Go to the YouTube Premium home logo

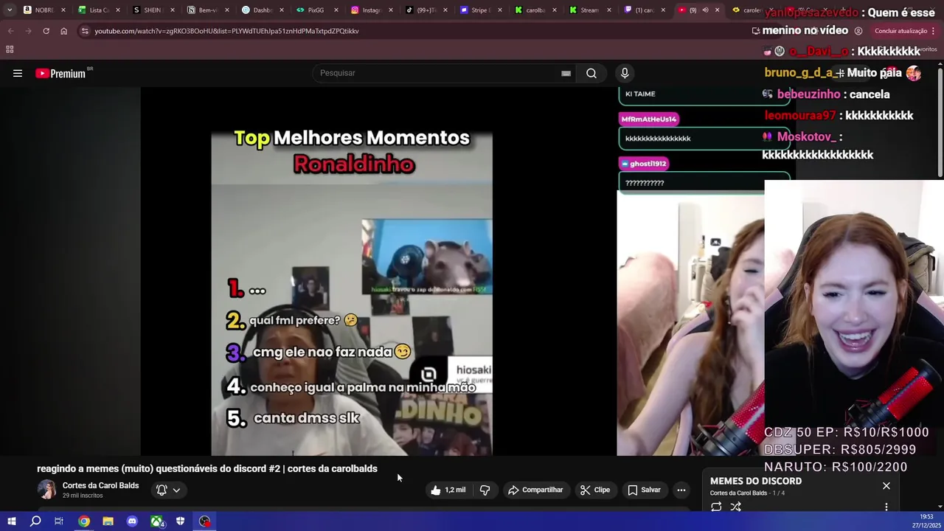[62, 73]
